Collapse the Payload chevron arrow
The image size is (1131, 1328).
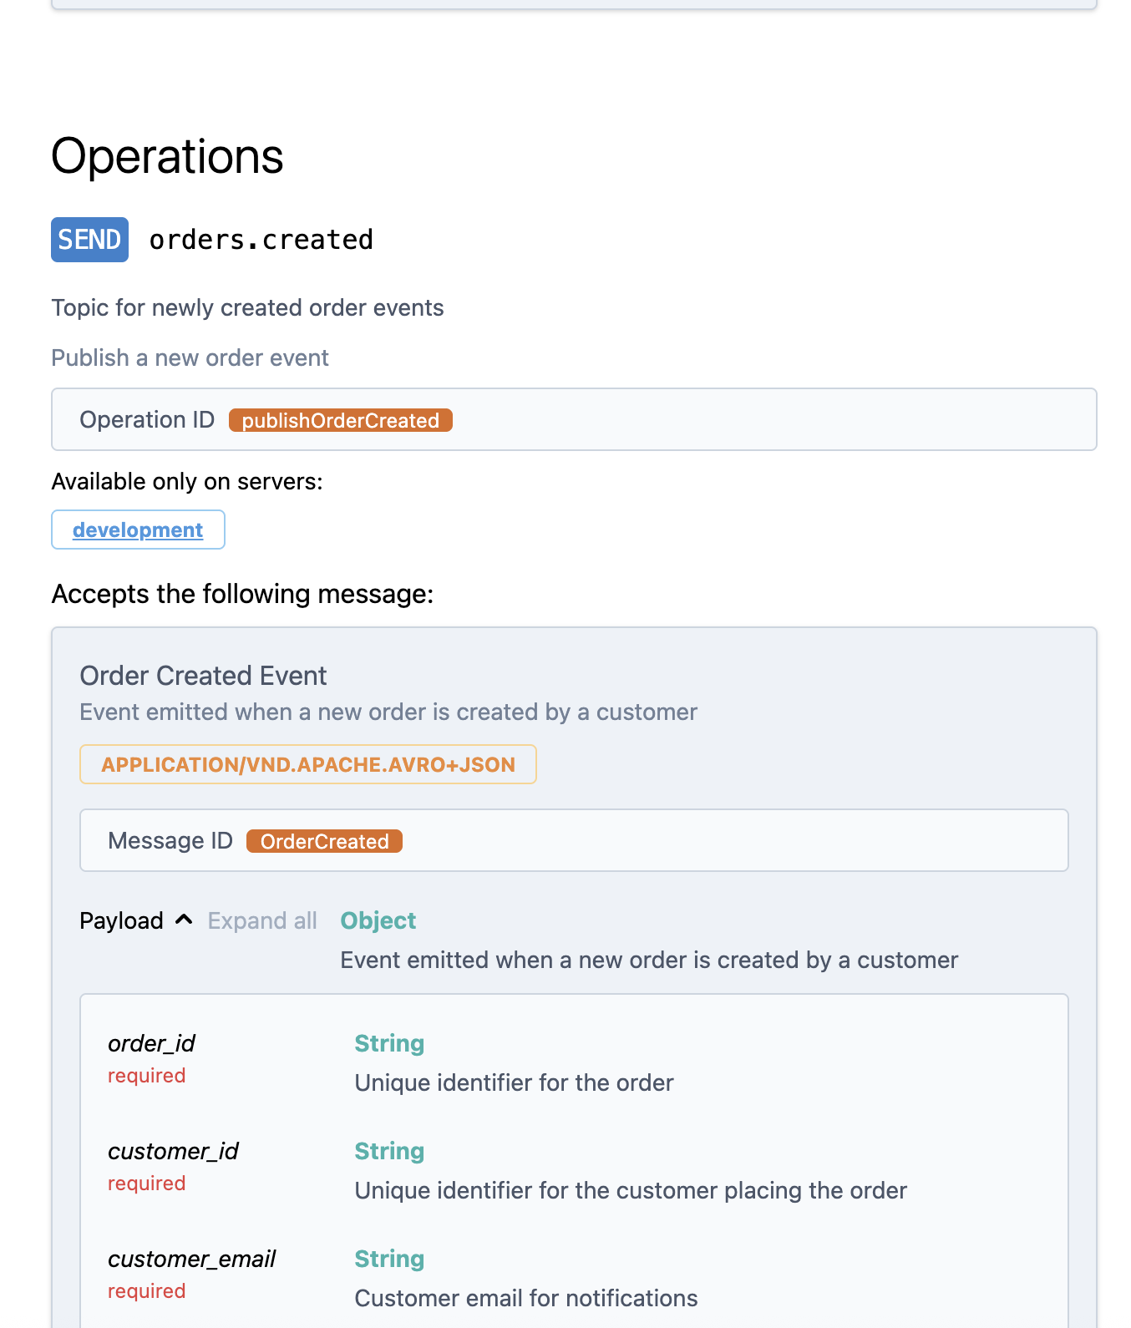184,920
